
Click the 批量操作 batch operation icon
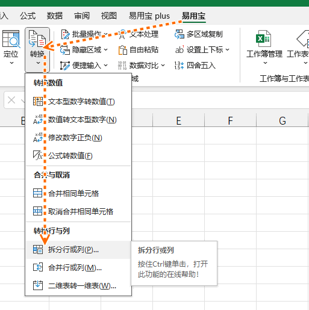pos(65,34)
